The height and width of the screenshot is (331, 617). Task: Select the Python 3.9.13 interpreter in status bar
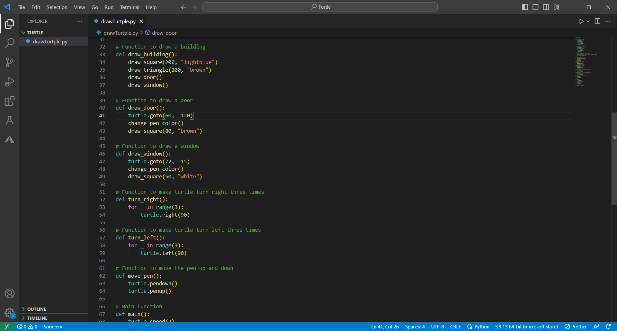pyautogui.click(x=526, y=327)
